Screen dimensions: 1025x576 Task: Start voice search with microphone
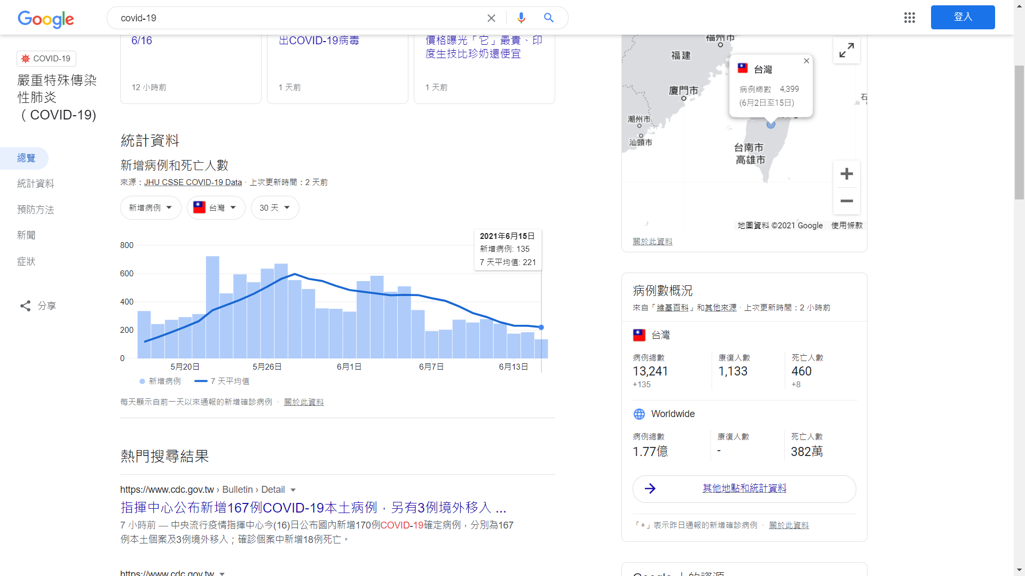click(521, 18)
